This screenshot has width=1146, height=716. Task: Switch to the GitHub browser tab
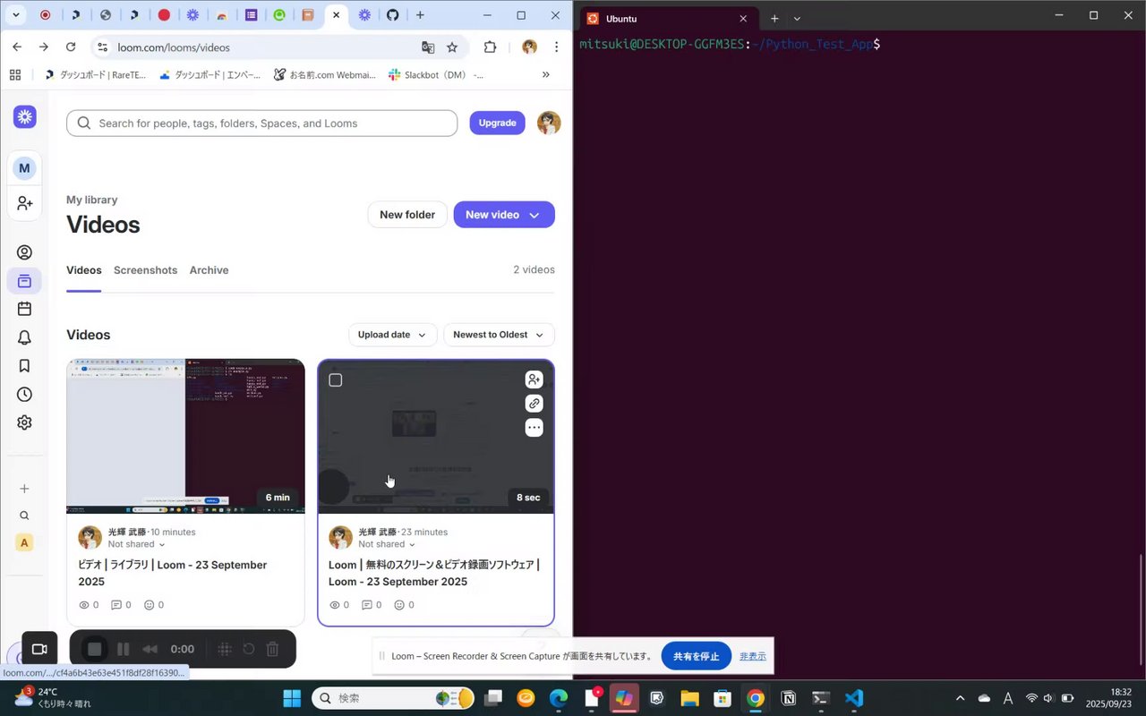point(392,15)
